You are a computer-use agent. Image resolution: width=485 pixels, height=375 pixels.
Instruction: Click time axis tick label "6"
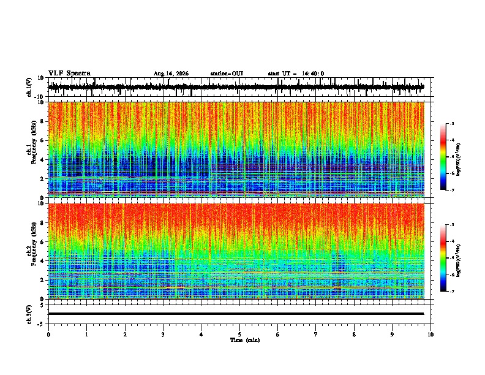[278, 335]
